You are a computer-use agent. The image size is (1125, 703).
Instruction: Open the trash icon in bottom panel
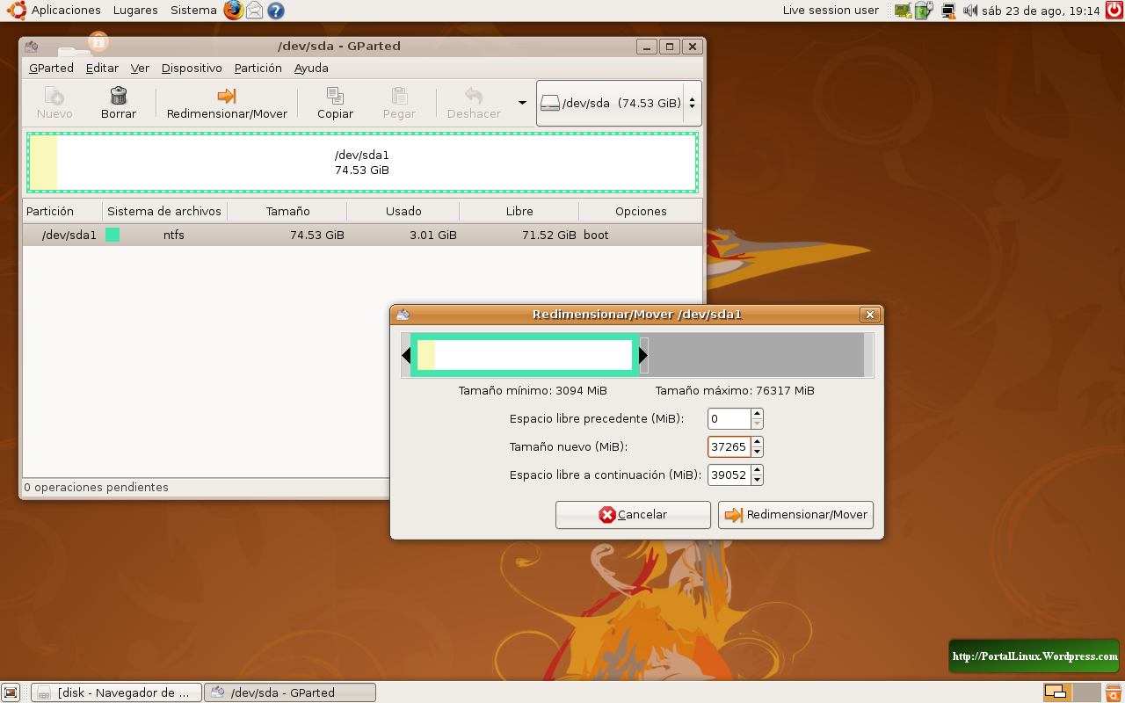click(1113, 692)
